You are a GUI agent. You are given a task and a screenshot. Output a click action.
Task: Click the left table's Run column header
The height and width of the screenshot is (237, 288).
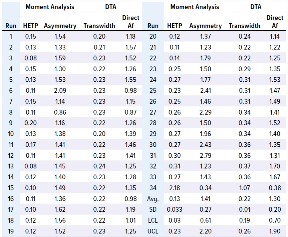pos(11,26)
